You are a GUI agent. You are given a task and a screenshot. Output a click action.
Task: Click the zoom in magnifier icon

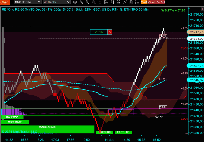pyautogui.click(x=87, y=2)
